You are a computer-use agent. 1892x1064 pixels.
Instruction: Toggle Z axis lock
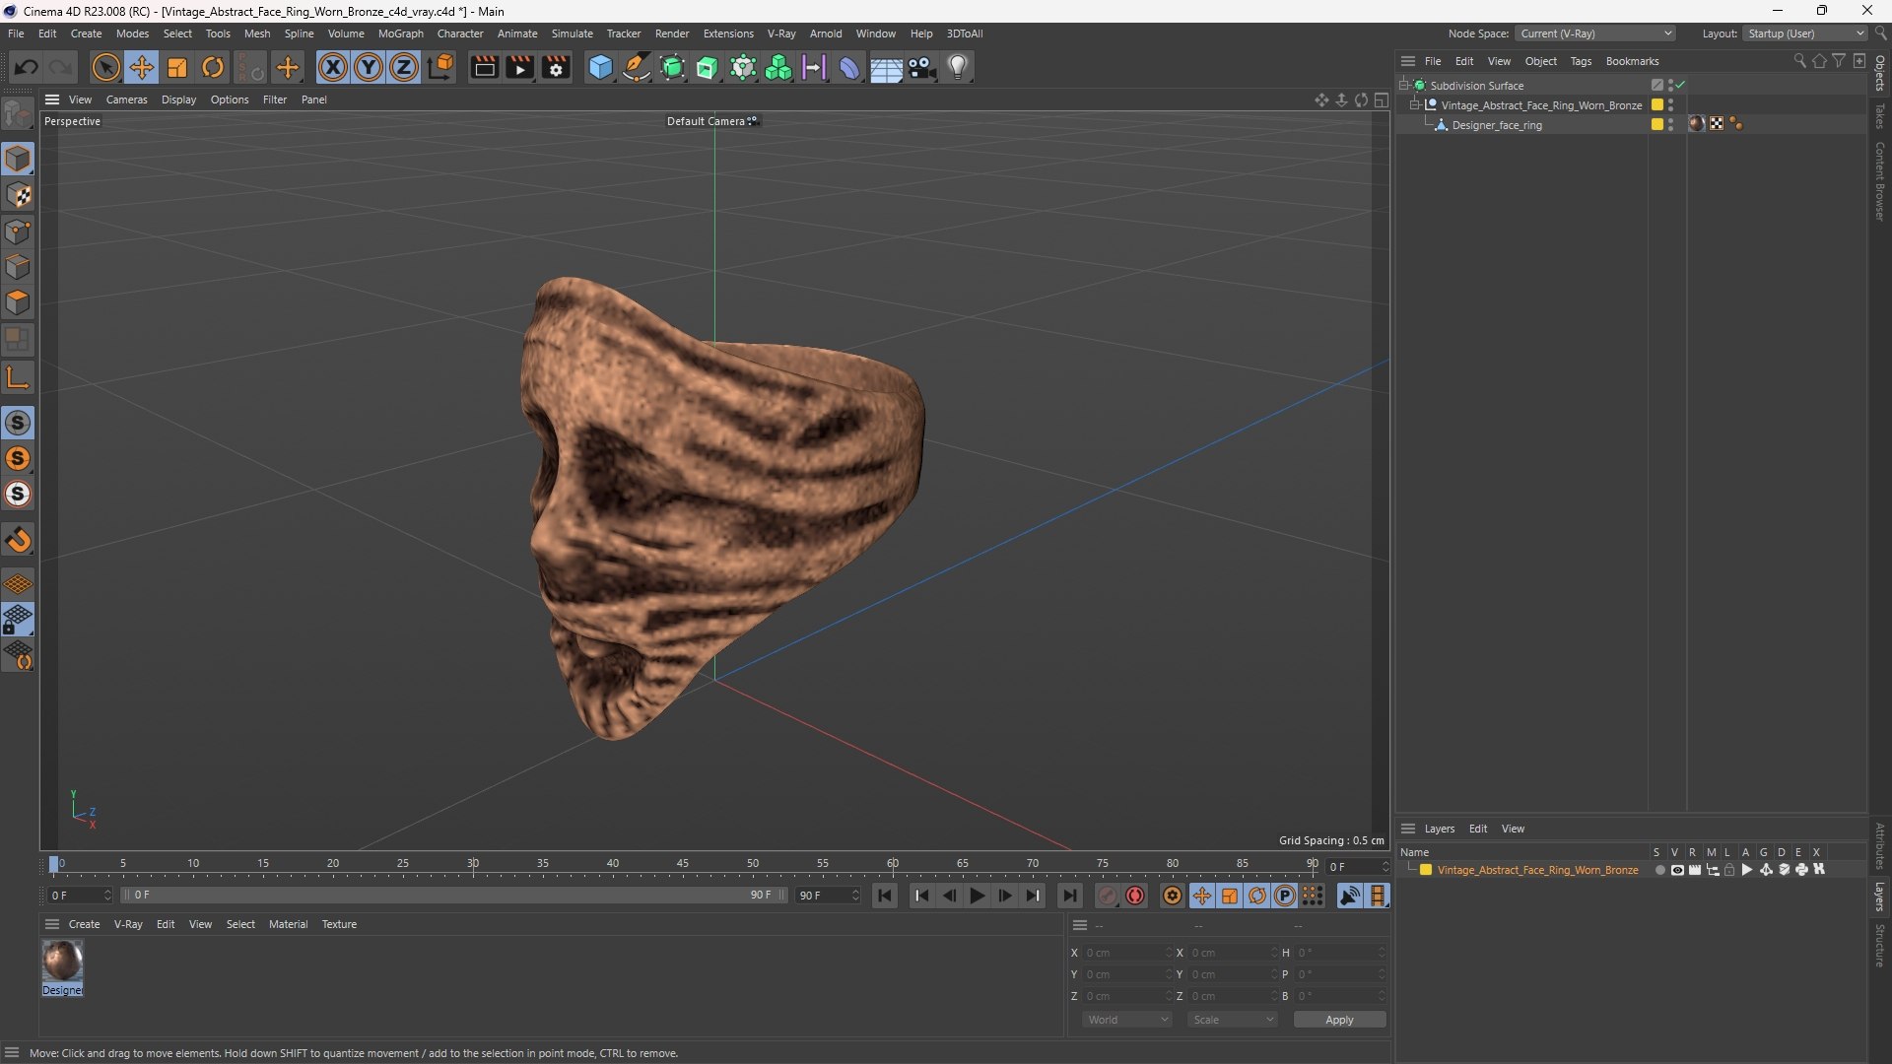pos(404,67)
